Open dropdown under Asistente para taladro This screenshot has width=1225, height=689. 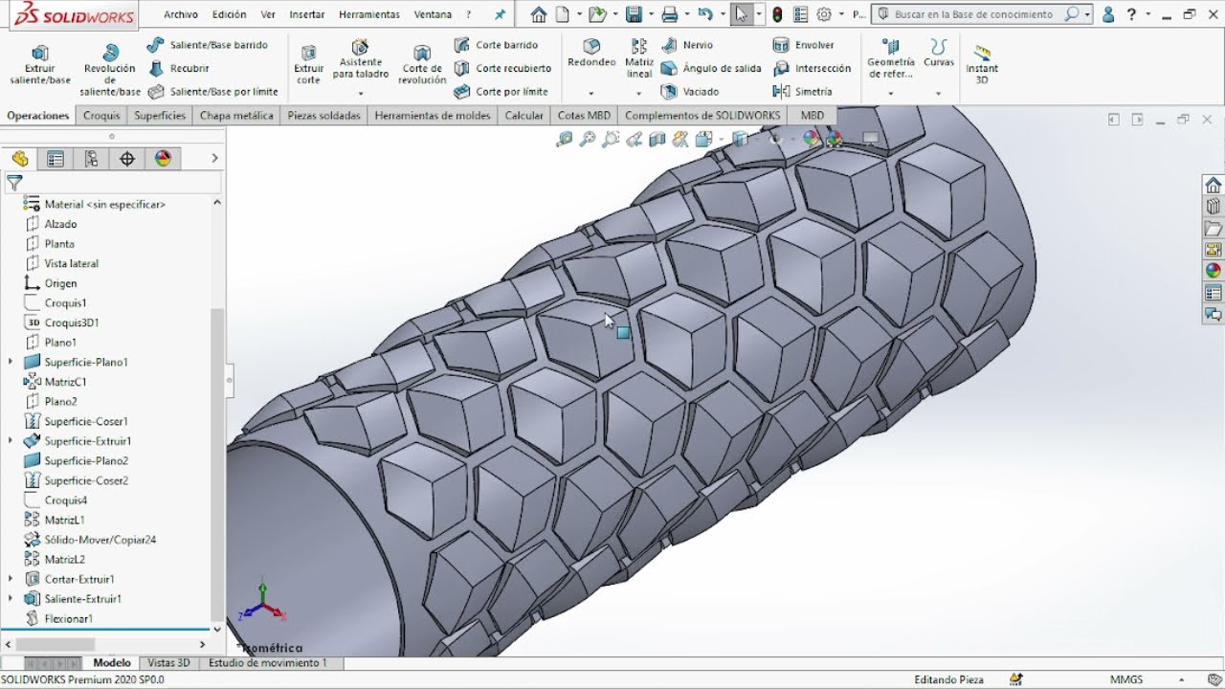[361, 94]
